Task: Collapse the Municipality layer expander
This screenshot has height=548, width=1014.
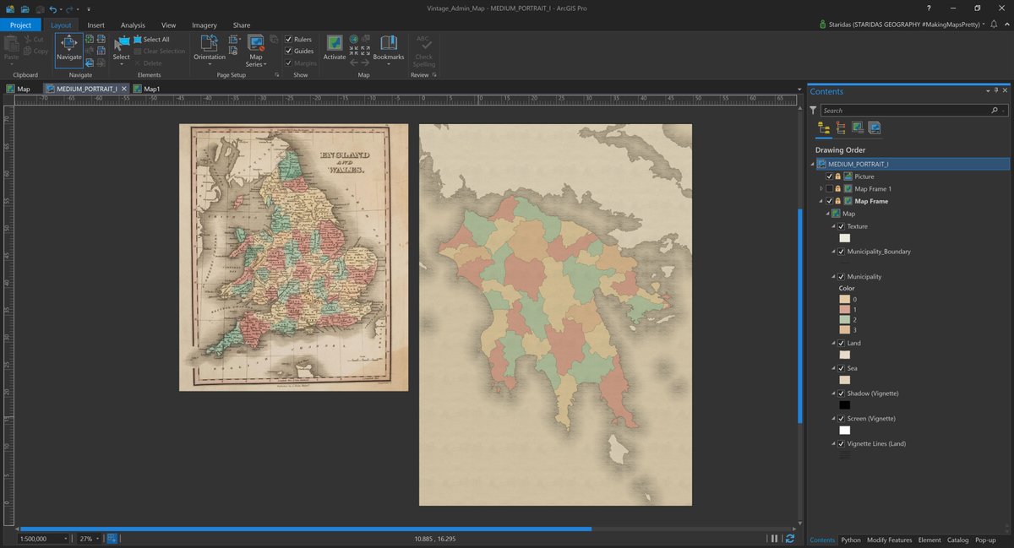Action: 833,277
